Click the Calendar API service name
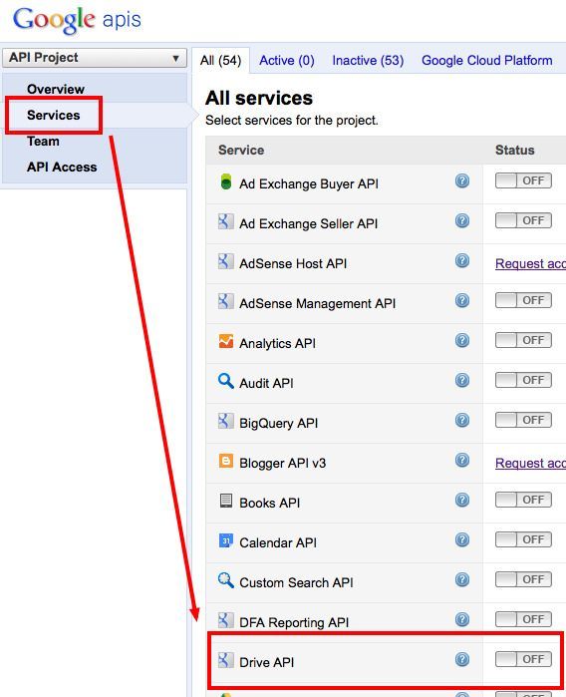Image resolution: width=566 pixels, height=697 pixels. coord(278,542)
